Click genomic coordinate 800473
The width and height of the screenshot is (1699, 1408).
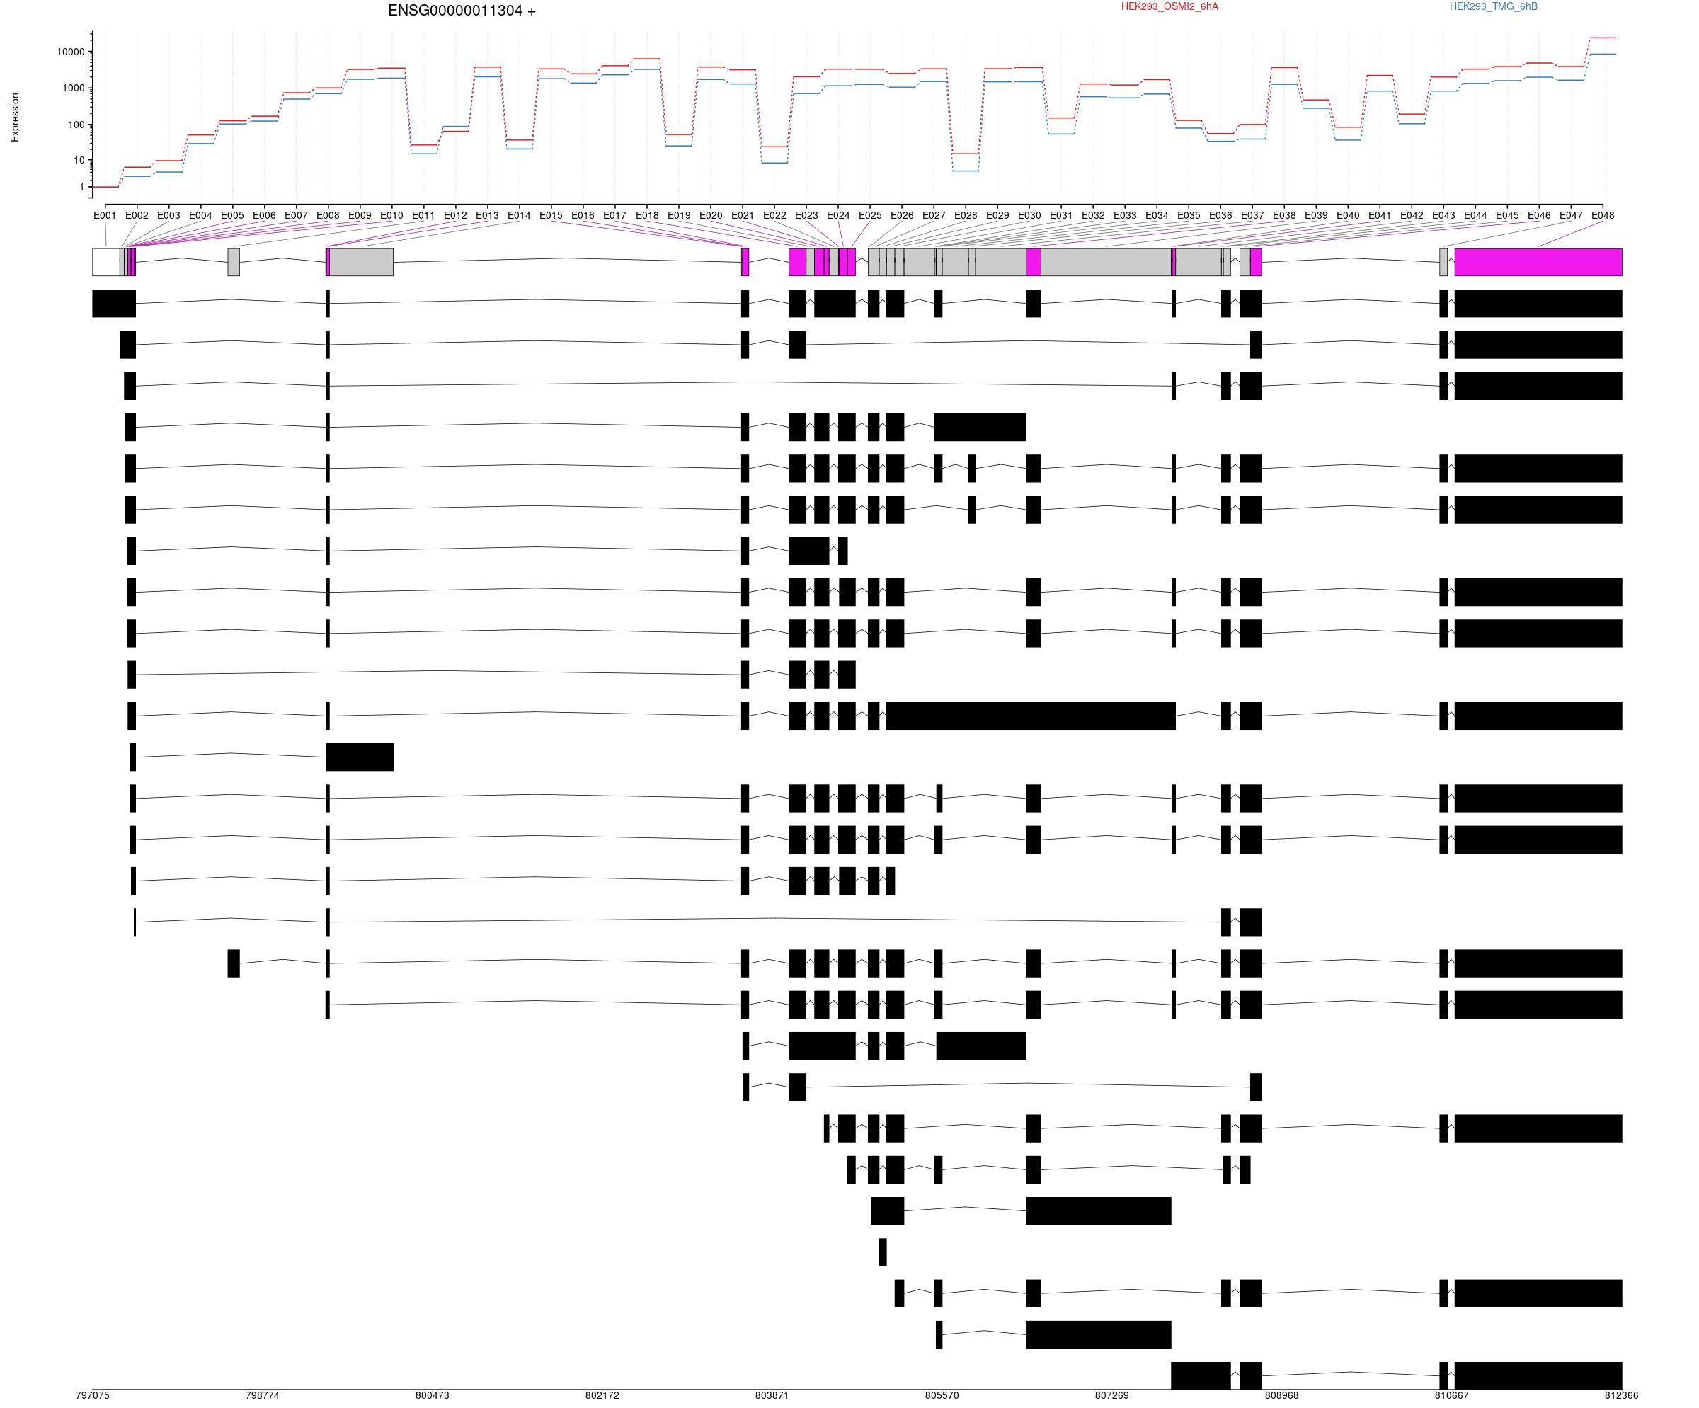coord(432,1396)
